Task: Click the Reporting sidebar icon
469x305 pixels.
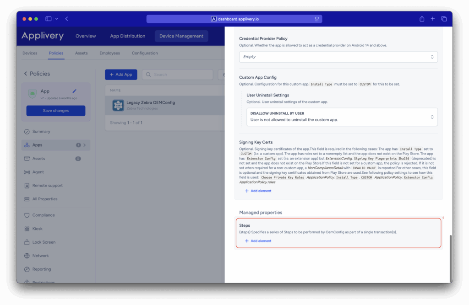Action: pos(27,269)
